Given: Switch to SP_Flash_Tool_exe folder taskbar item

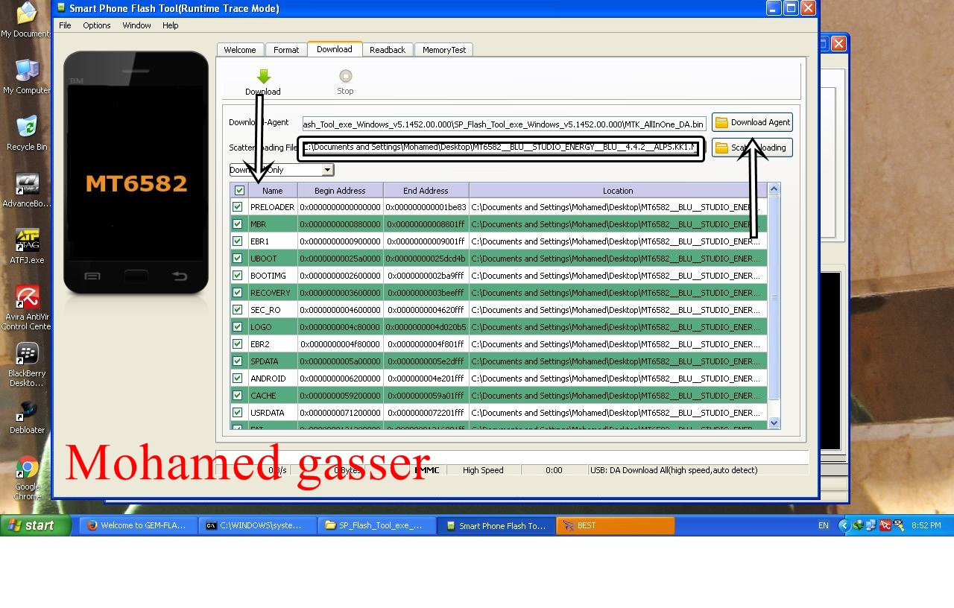Looking at the screenshot, I should [376, 525].
